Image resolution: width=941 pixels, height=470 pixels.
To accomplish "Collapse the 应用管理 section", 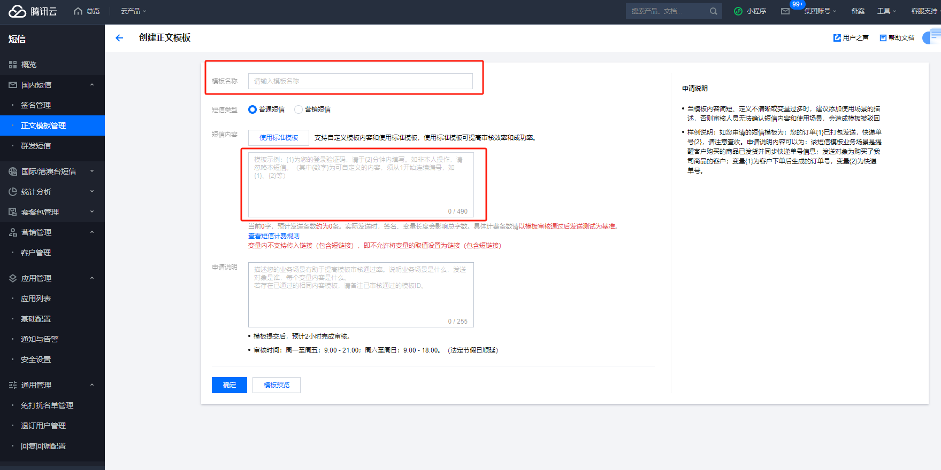I will (92, 278).
